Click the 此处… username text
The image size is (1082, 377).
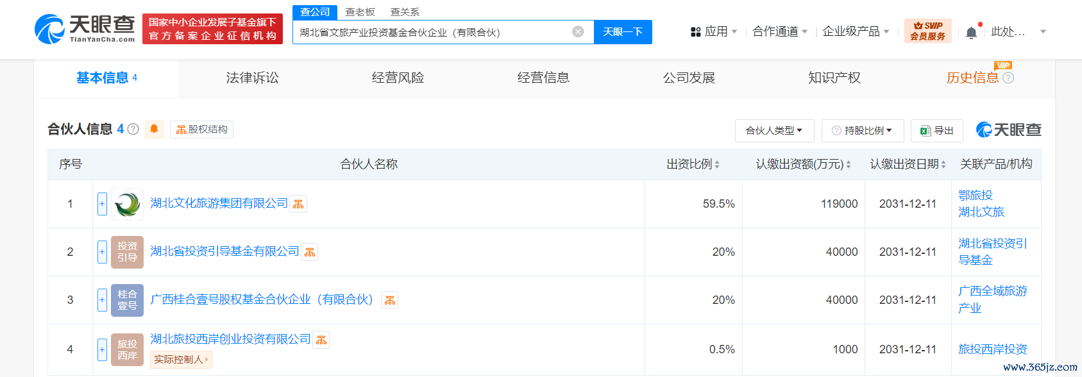(1008, 31)
